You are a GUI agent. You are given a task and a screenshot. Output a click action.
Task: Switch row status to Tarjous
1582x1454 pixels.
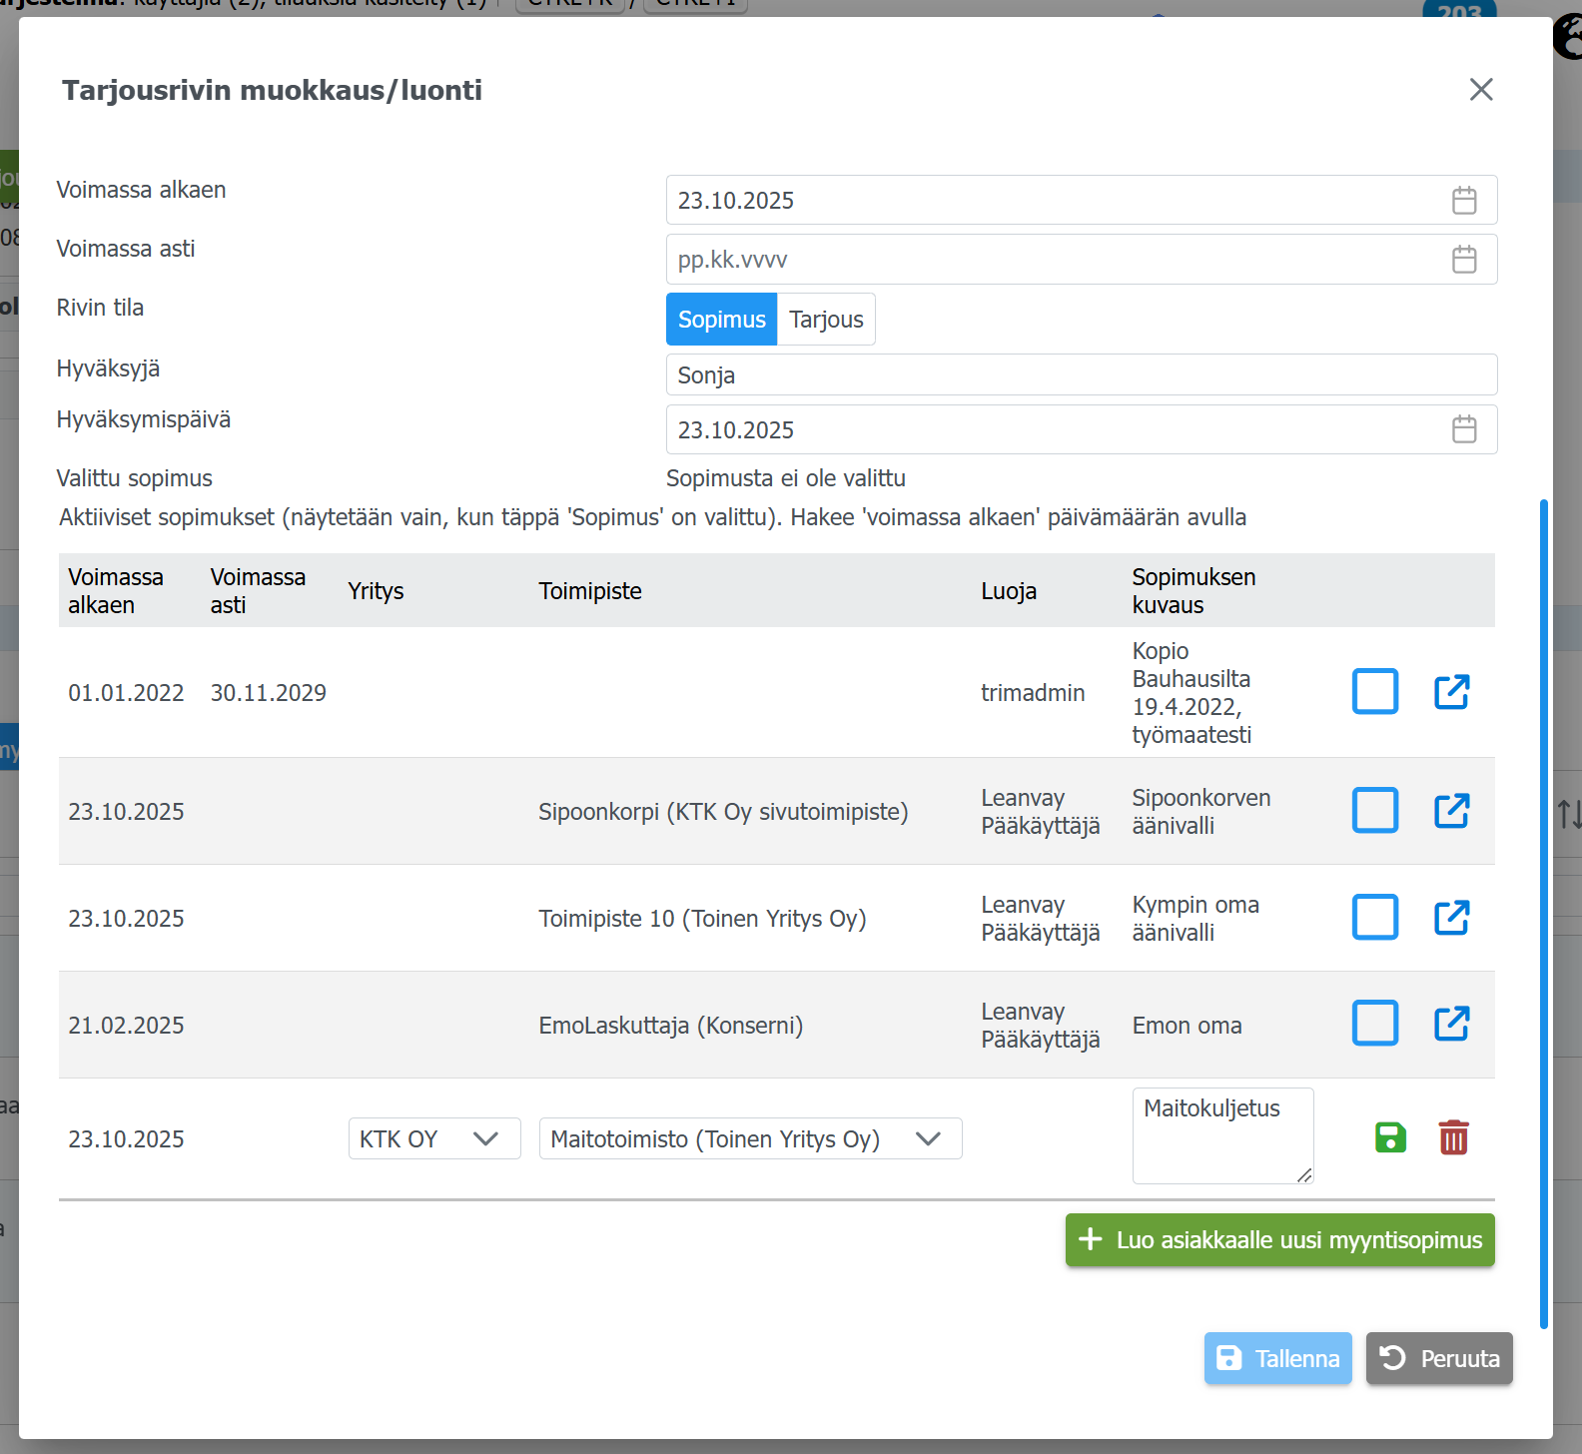pos(826,320)
